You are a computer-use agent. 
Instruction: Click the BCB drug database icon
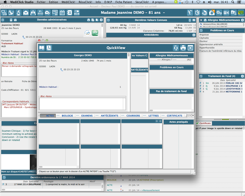click(76, 13)
